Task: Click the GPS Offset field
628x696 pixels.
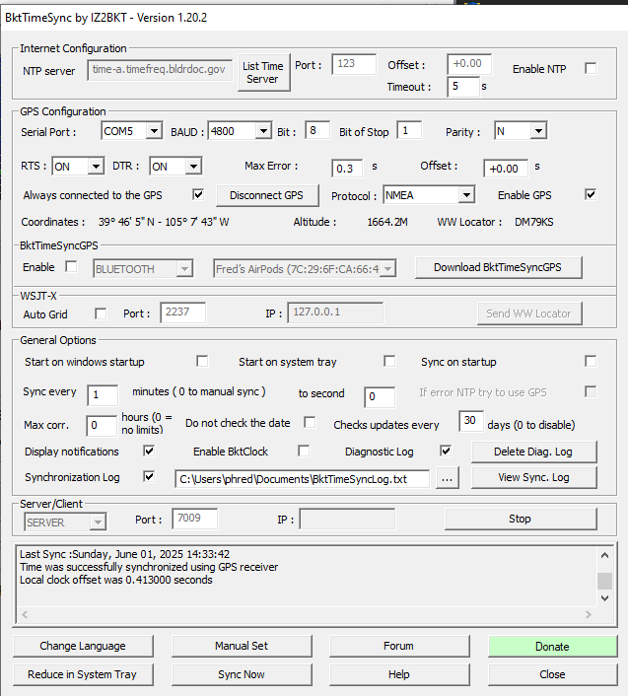Action: 506,169
